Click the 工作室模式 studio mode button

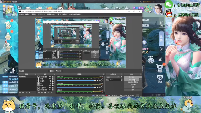(133, 85)
